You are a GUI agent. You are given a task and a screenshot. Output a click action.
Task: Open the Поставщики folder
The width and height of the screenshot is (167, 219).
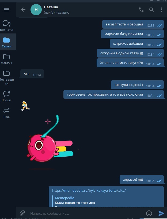coord(6,78)
